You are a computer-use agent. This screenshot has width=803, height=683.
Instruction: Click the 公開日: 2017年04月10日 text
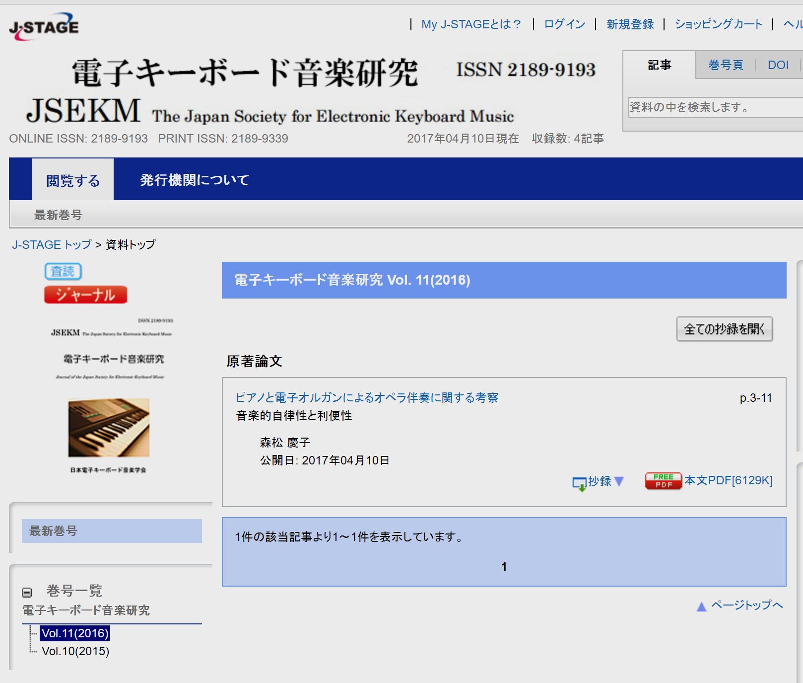pyautogui.click(x=325, y=460)
